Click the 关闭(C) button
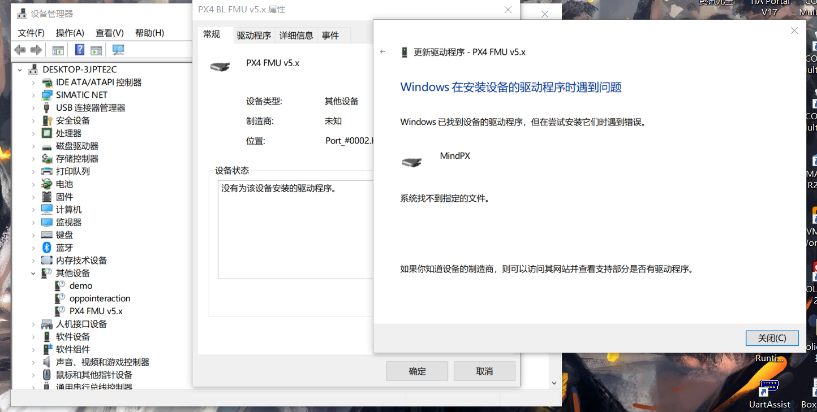 click(772, 338)
